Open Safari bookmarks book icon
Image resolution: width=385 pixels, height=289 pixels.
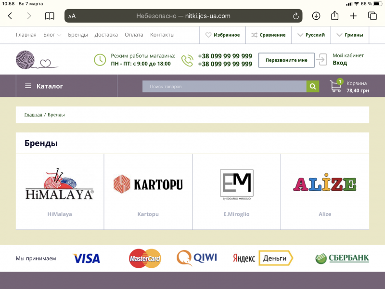tap(50, 16)
